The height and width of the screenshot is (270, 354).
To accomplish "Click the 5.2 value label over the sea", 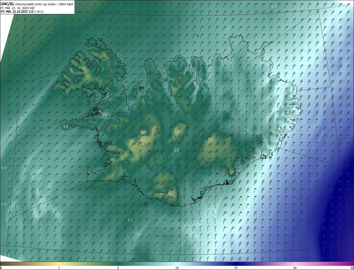I will click(x=130, y=220).
